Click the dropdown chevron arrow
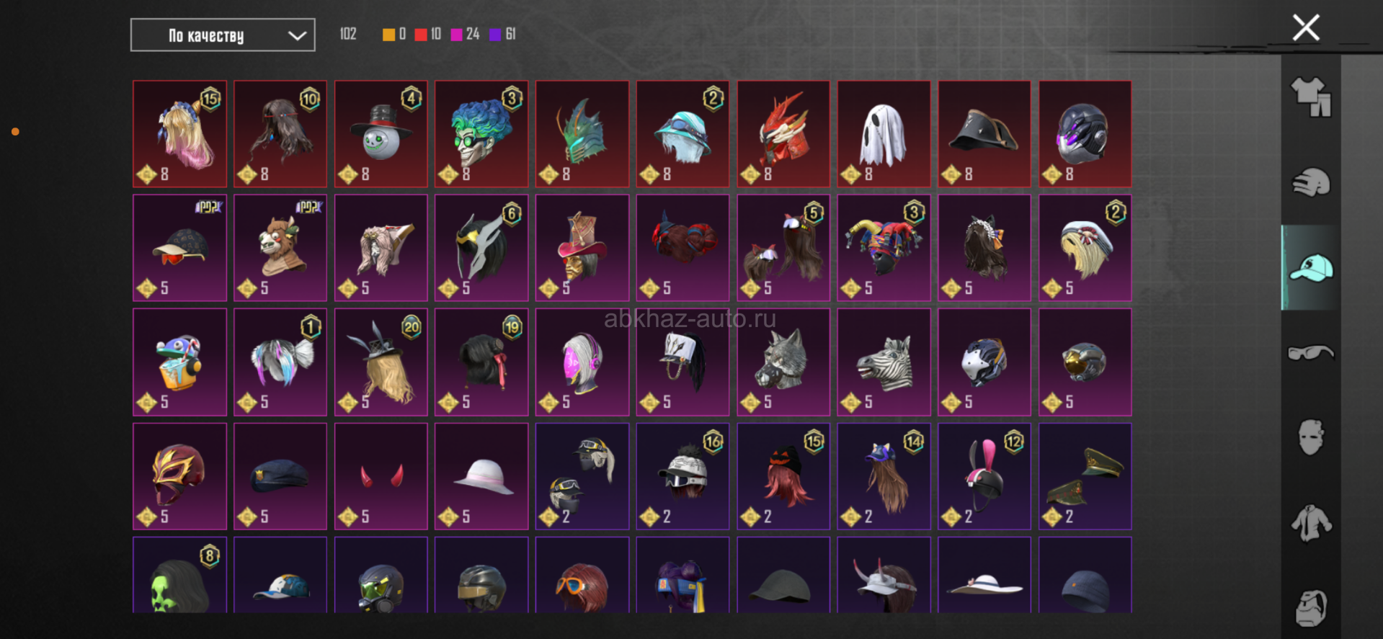The image size is (1383, 639). pyautogui.click(x=297, y=35)
